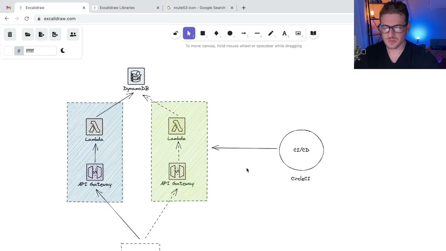Switch to the route53 icon Google Search tab

click(200, 8)
